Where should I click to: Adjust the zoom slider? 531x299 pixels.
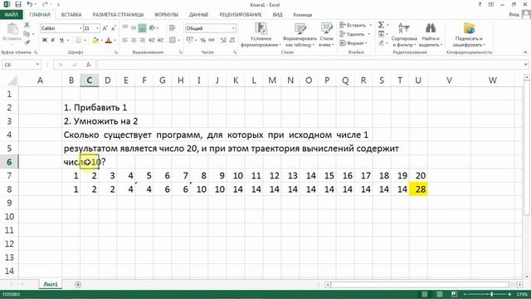[491, 294]
